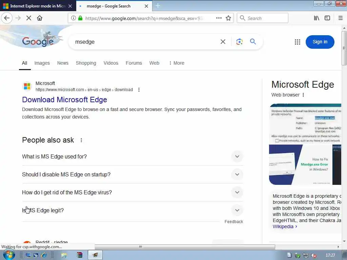Open the Library bookshelf icon
The height and width of the screenshot is (260, 347).
coord(317,18)
